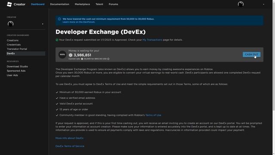The width and height of the screenshot is (275, 155).
Task: Click the 3,986,851 Robux balance
Action: (x=82, y=55)
